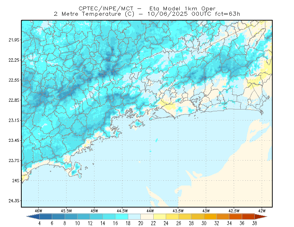
Task: Click the dark blue 4–6 color swatch
Action: [46, 216]
